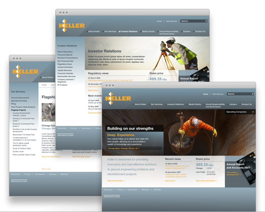Click Downloads footer link in front window
This screenshot has height=212, width=265.
[x=132, y=189]
